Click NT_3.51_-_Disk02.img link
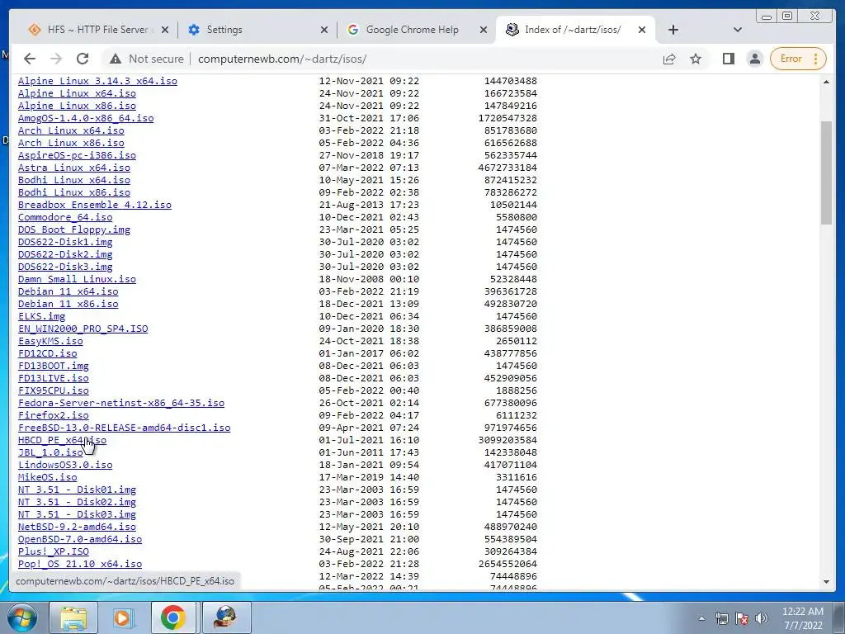This screenshot has width=845, height=634. (77, 503)
